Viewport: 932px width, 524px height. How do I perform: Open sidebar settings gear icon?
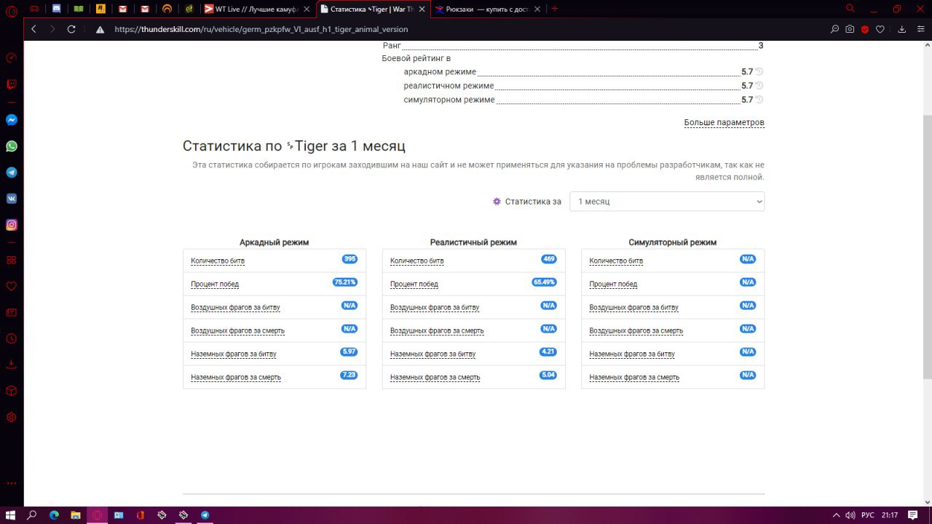pos(12,417)
